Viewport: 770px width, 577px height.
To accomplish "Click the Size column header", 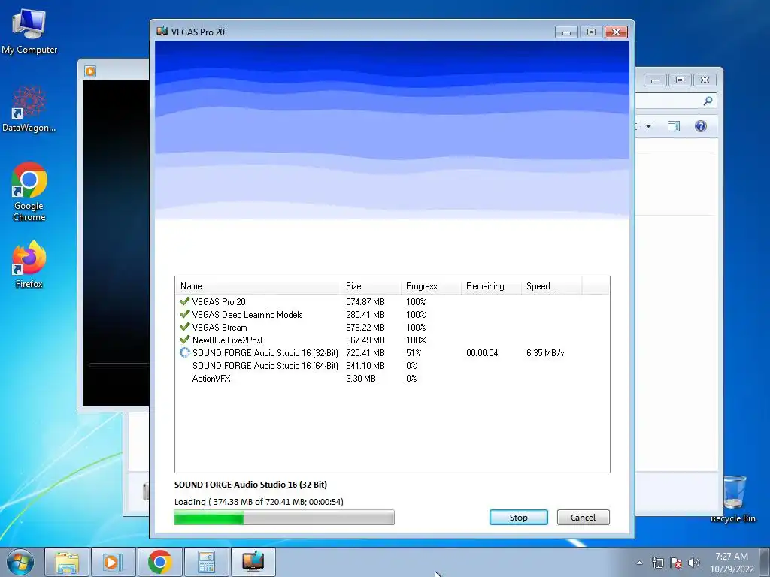I will pyautogui.click(x=371, y=286).
